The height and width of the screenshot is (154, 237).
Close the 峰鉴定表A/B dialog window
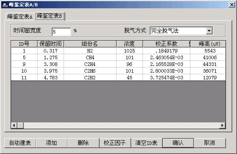click(232, 5)
